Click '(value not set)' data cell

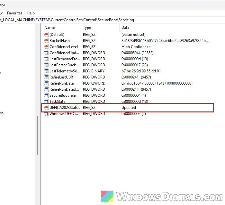click(x=133, y=35)
